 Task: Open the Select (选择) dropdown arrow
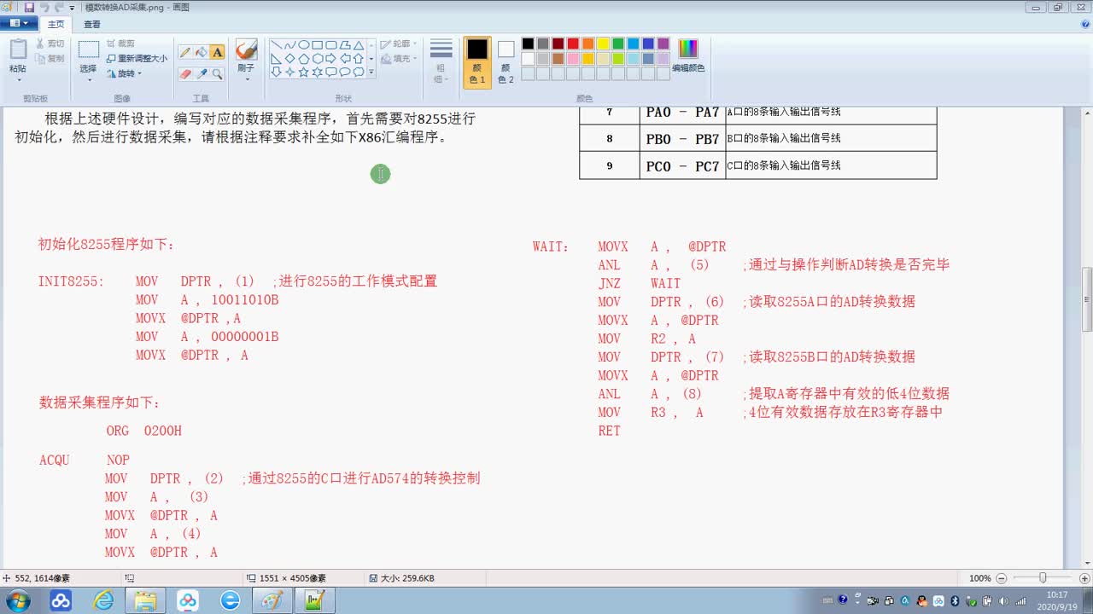click(x=88, y=80)
